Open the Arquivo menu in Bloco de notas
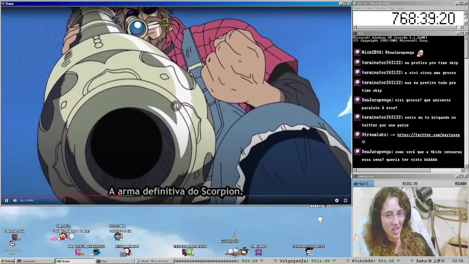The height and width of the screenshot is (264, 469). 359,8
